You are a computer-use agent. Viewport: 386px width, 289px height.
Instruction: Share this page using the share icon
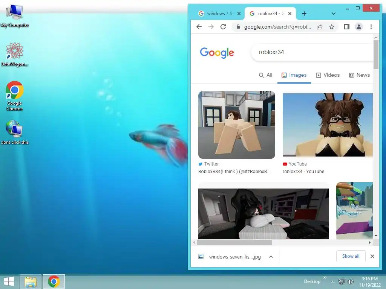320,27
